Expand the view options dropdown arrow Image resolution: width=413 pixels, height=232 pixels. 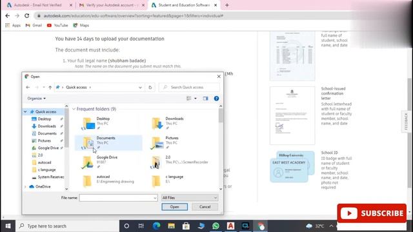tap(196, 99)
